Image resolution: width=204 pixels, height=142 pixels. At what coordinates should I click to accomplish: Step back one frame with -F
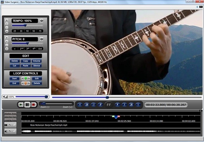100,105
